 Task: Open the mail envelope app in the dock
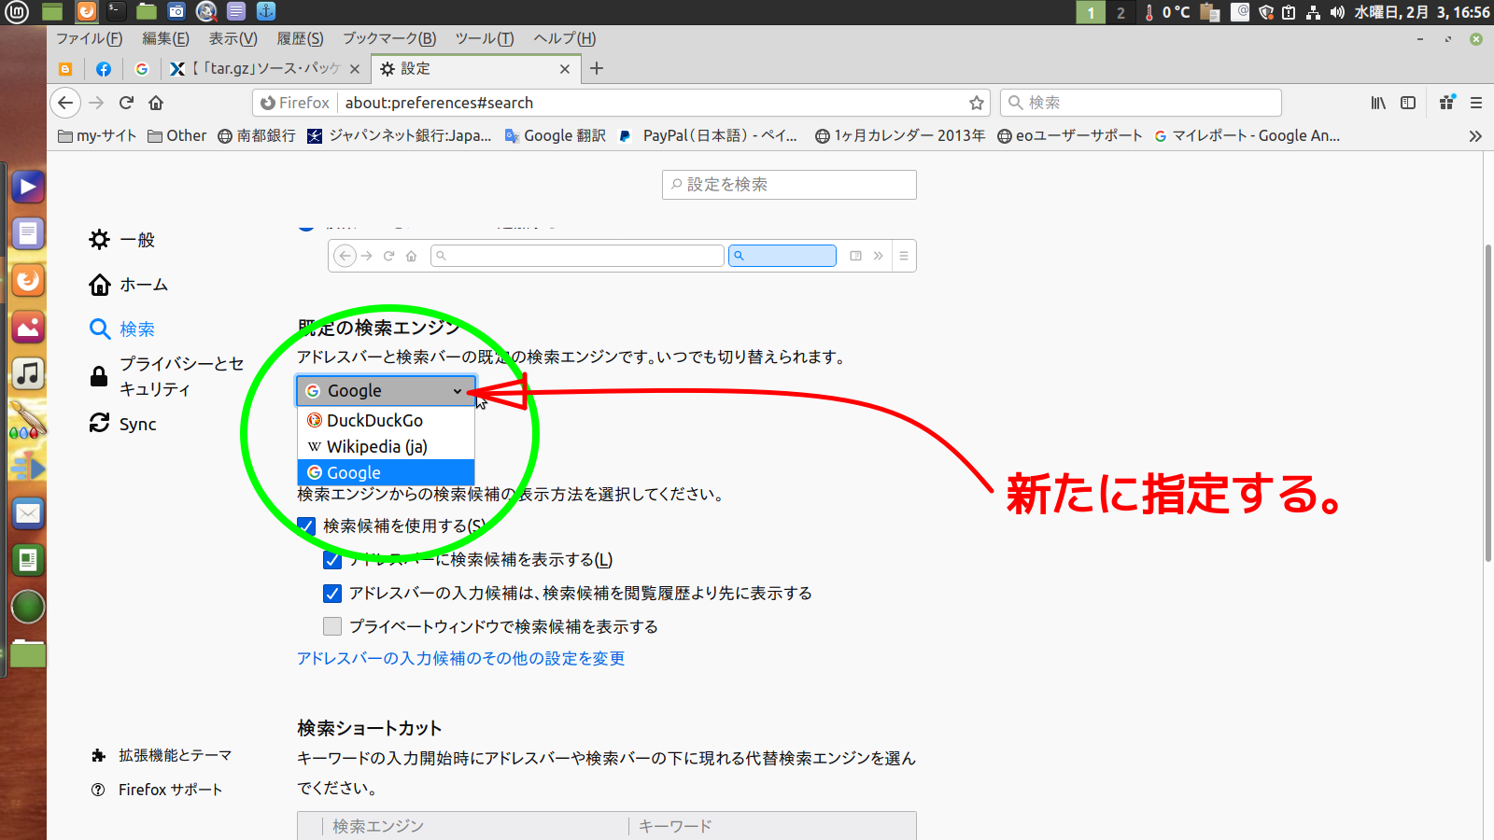point(28,513)
